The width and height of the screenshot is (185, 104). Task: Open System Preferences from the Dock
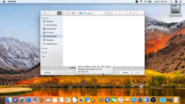pyautogui.click(x=140, y=100)
